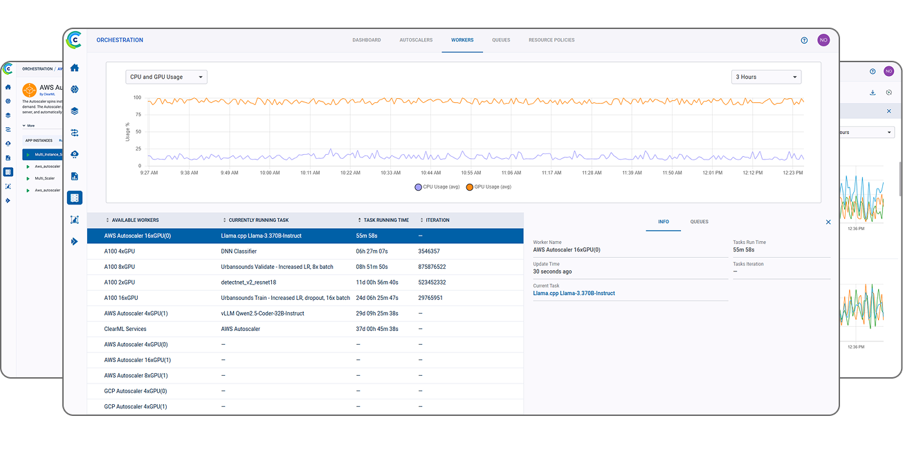Expand the More section in the left window
This screenshot has height=456, width=903.
pyautogui.click(x=28, y=126)
